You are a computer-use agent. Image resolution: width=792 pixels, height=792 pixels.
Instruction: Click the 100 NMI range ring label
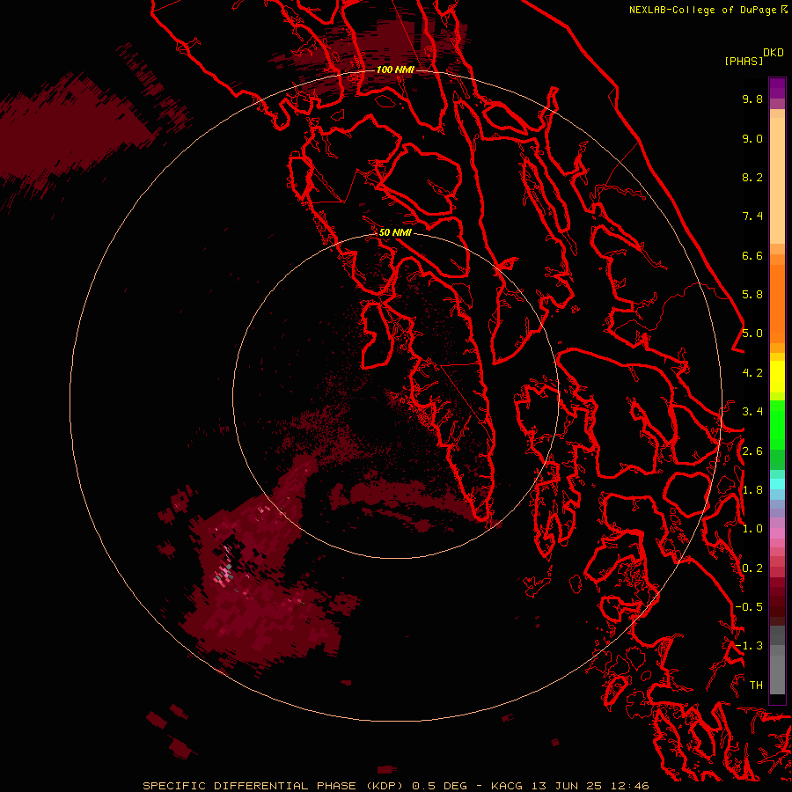[x=395, y=70]
